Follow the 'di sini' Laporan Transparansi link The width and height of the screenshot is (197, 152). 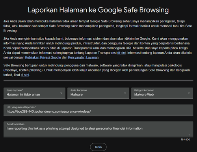coord(121,53)
